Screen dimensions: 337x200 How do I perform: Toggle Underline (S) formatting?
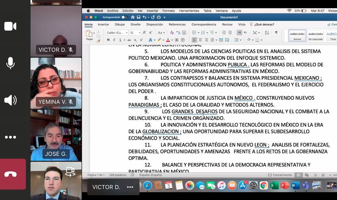click(120, 40)
